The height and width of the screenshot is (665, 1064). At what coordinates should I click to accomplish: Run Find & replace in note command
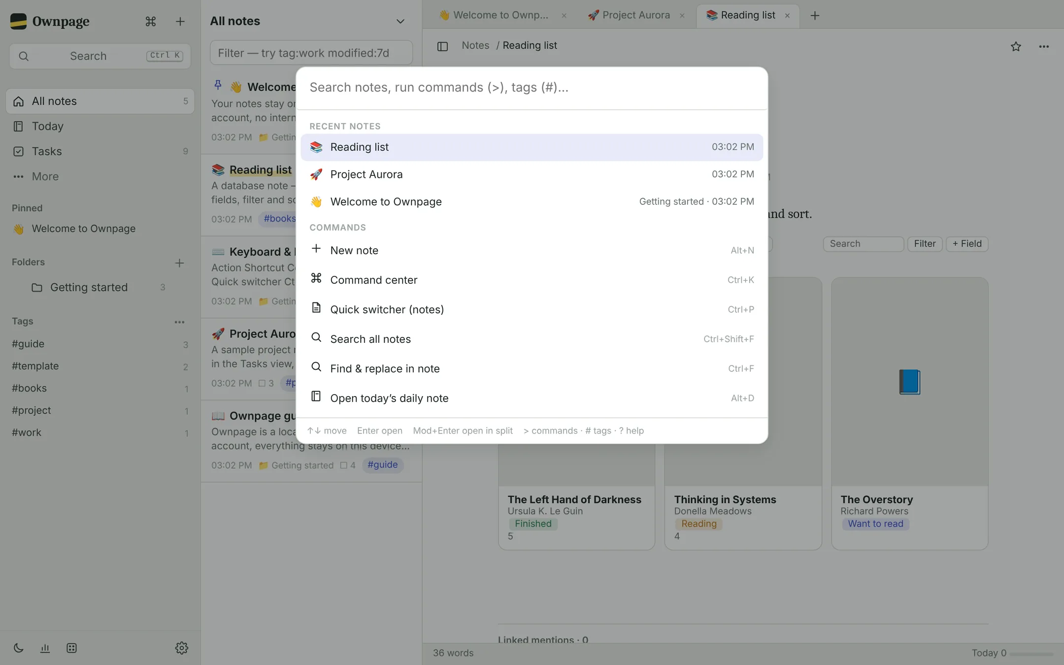click(532, 368)
